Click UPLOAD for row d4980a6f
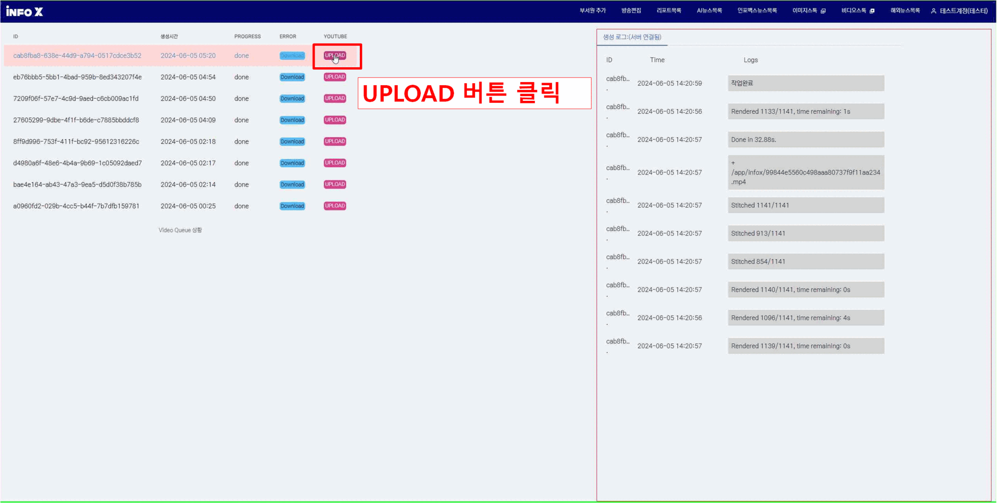The width and height of the screenshot is (997, 503). (335, 163)
